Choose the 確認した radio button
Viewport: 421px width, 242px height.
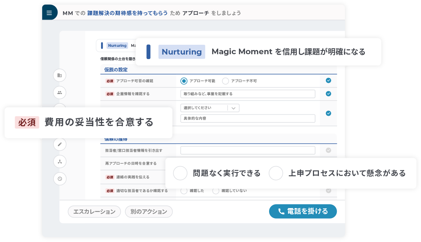184,191
